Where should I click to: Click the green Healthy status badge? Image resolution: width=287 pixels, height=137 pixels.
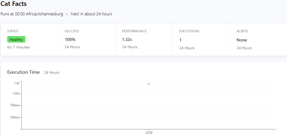coord(16,39)
